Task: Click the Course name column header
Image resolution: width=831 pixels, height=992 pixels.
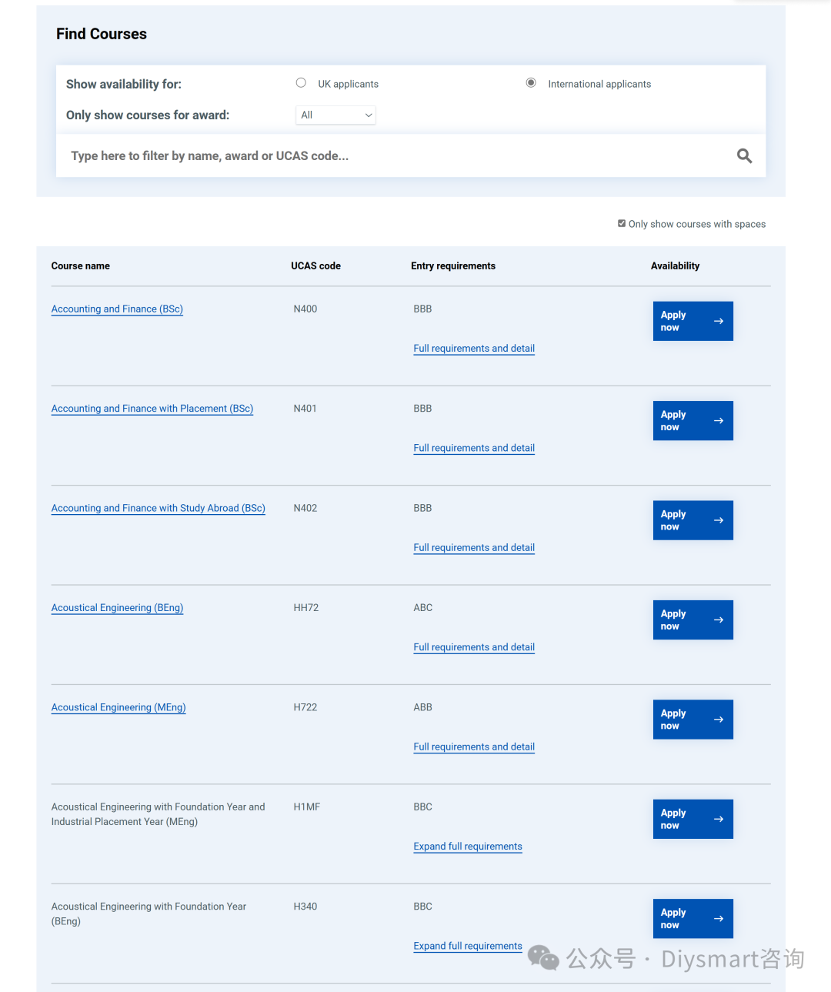Action: click(x=80, y=266)
